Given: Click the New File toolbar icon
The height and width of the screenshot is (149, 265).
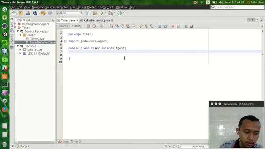Looking at the screenshot, I should click(x=14, y=13).
